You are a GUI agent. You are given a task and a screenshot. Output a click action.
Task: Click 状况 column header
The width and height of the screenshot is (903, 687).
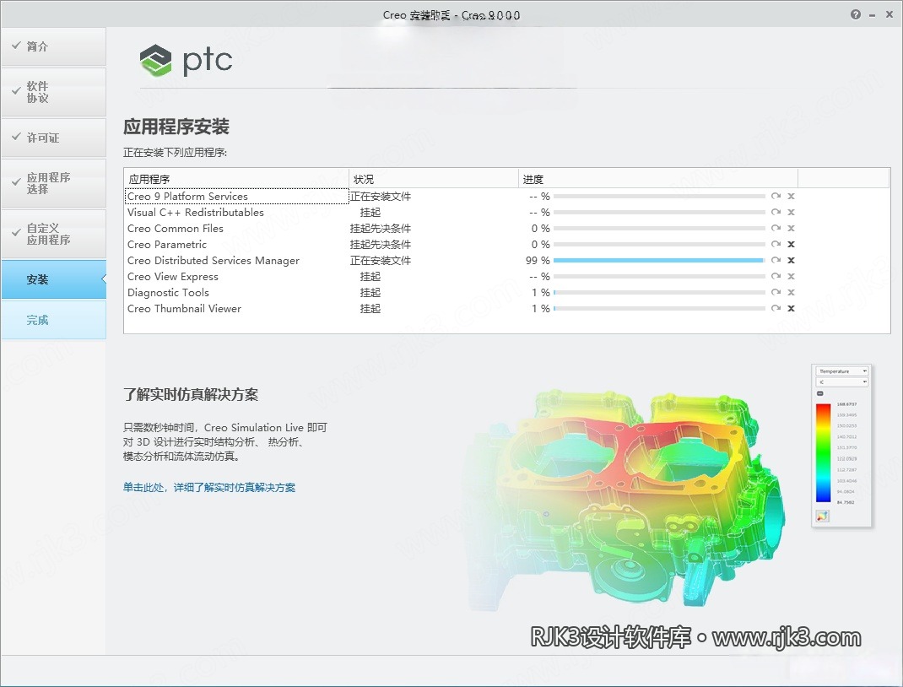434,179
